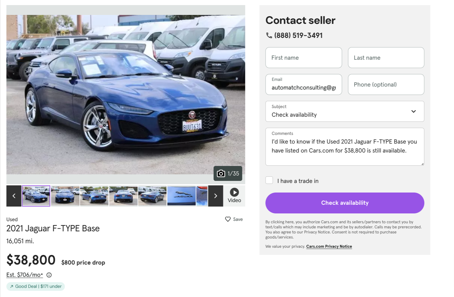This screenshot has width=454, height=297.
Task: Click the Last name field
Action: click(x=386, y=58)
